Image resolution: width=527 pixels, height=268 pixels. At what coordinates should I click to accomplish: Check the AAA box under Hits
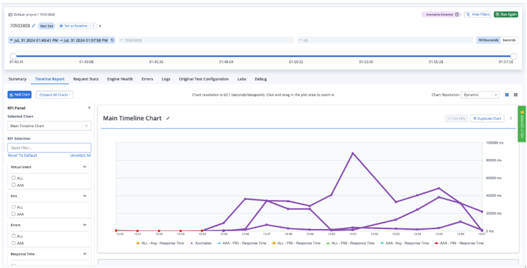[x=14, y=213]
